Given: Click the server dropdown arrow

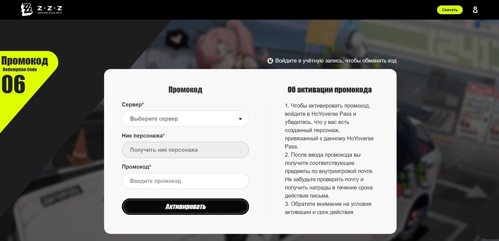Looking at the screenshot, I should tap(240, 119).
